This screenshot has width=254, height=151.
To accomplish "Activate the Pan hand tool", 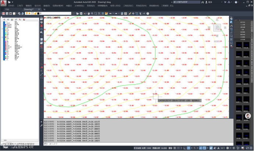I will pos(89,14).
